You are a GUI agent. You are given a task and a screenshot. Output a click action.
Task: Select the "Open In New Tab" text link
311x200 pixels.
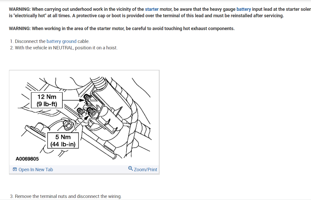pyautogui.click(x=36, y=169)
